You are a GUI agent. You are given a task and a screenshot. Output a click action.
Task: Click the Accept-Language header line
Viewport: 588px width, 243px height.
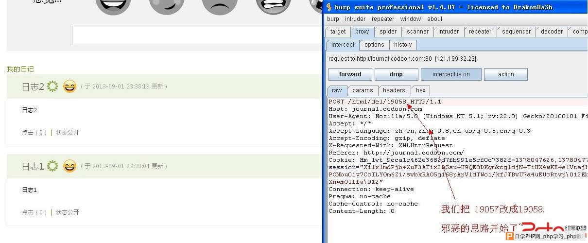[x=429, y=131]
